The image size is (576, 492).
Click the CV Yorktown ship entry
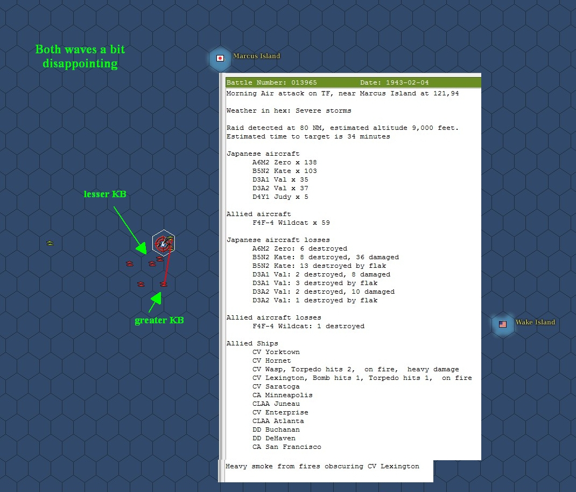coord(276,352)
